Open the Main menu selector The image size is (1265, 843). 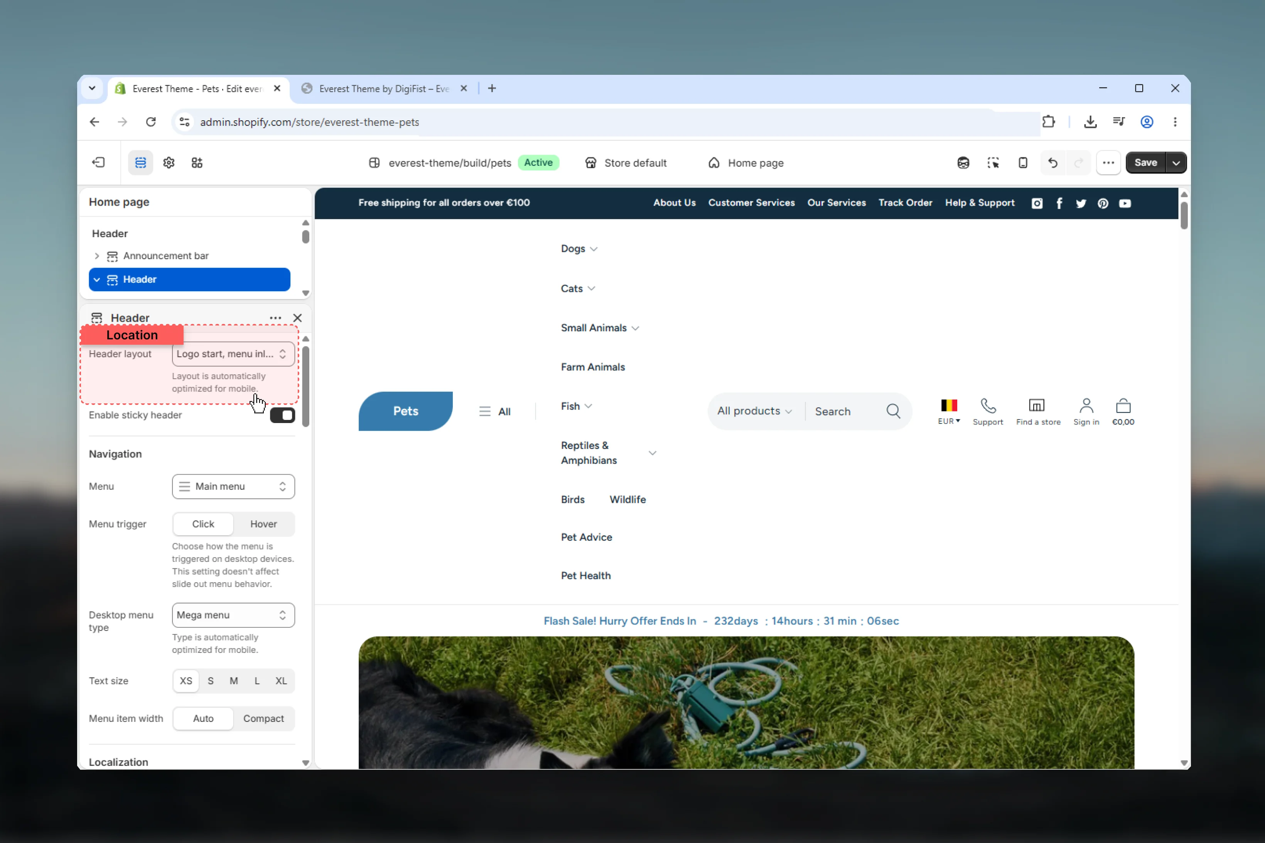tap(233, 486)
